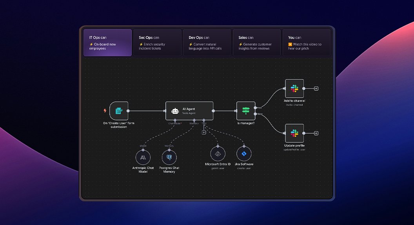Select the 'Sales can' tab

pyautogui.click(x=257, y=43)
